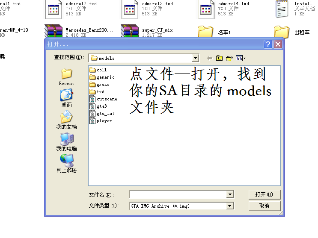Go to 桌面 in places bar
The height and width of the screenshot is (238, 318).
tap(66, 98)
